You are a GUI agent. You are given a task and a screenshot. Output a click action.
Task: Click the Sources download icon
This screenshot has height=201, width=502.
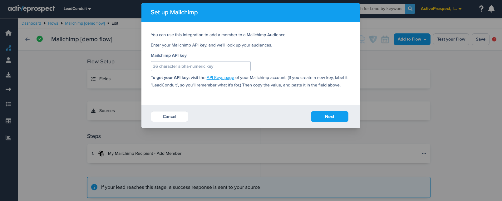click(x=93, y=111)
